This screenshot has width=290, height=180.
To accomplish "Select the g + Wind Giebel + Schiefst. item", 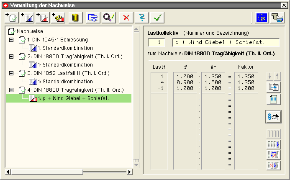I will coord(69,98).
